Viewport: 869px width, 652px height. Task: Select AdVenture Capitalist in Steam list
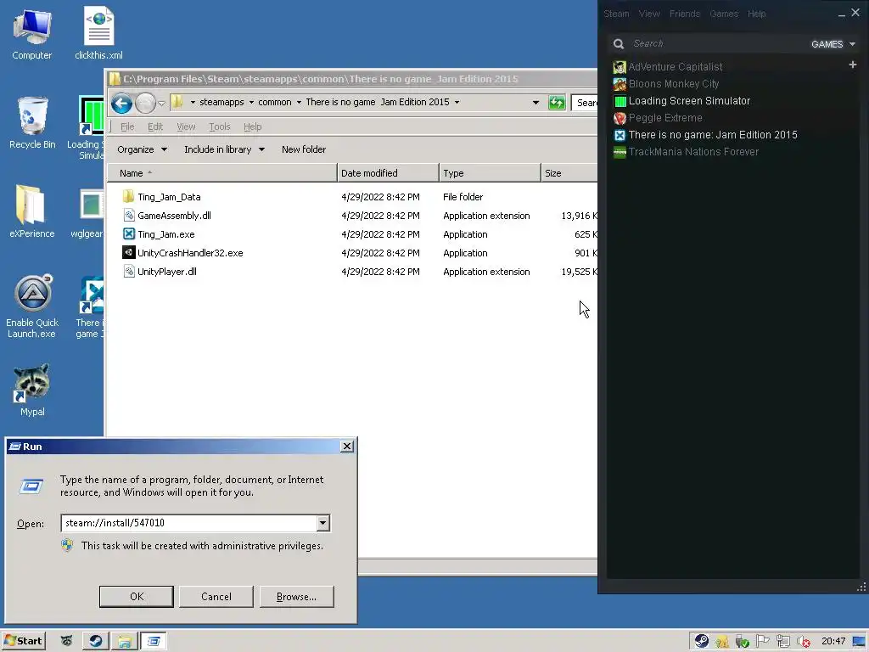pyautogui.click(x=675, y=67)
